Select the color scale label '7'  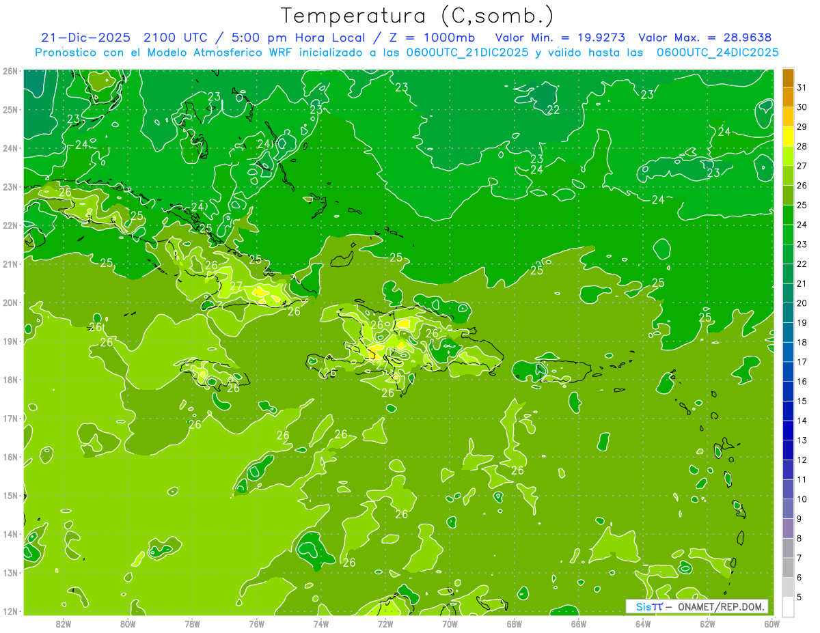pos(799,558)
